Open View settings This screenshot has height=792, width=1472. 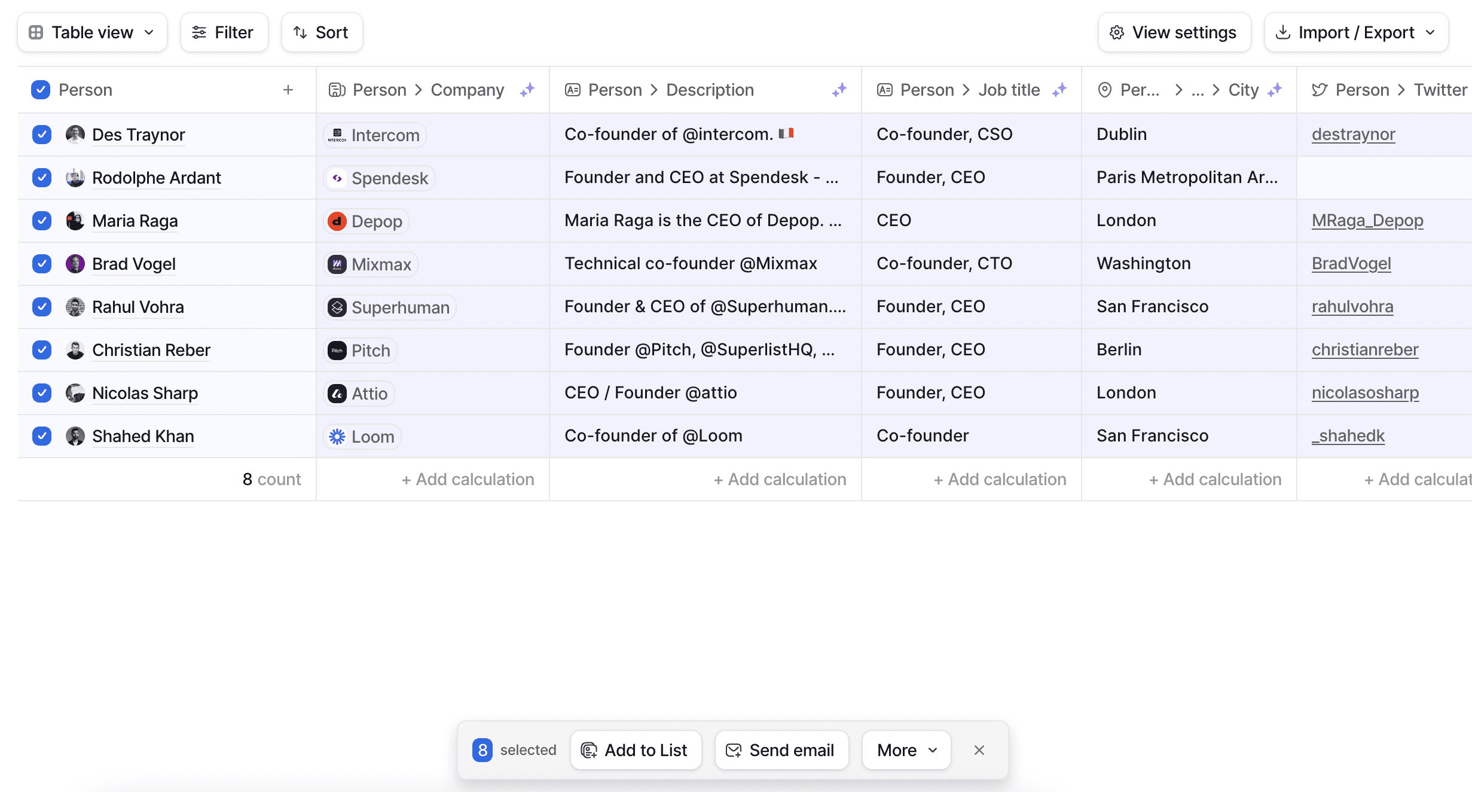[1174, 32]
